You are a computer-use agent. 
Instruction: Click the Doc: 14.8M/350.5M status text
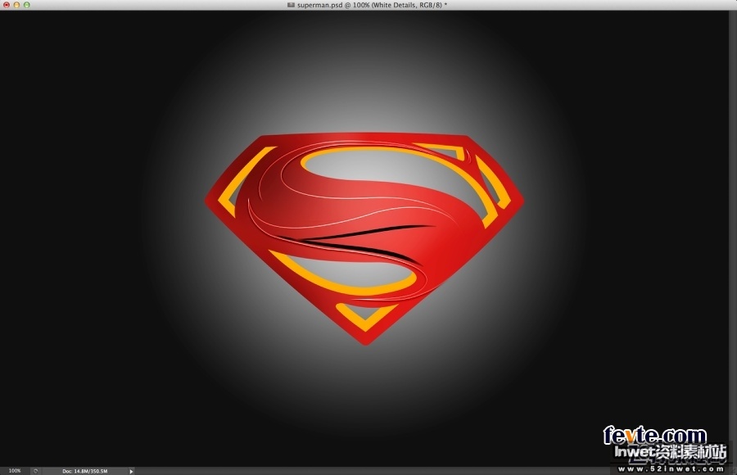84,471
